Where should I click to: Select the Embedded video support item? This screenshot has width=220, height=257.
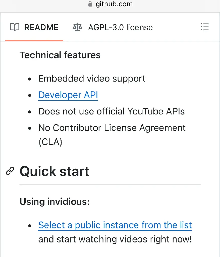(92, 79)
